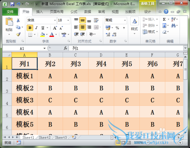The width and height of the screenshot is (190, 148).
Task: Open the font size dropdown showing 18
Action: [x=68, y=20]
